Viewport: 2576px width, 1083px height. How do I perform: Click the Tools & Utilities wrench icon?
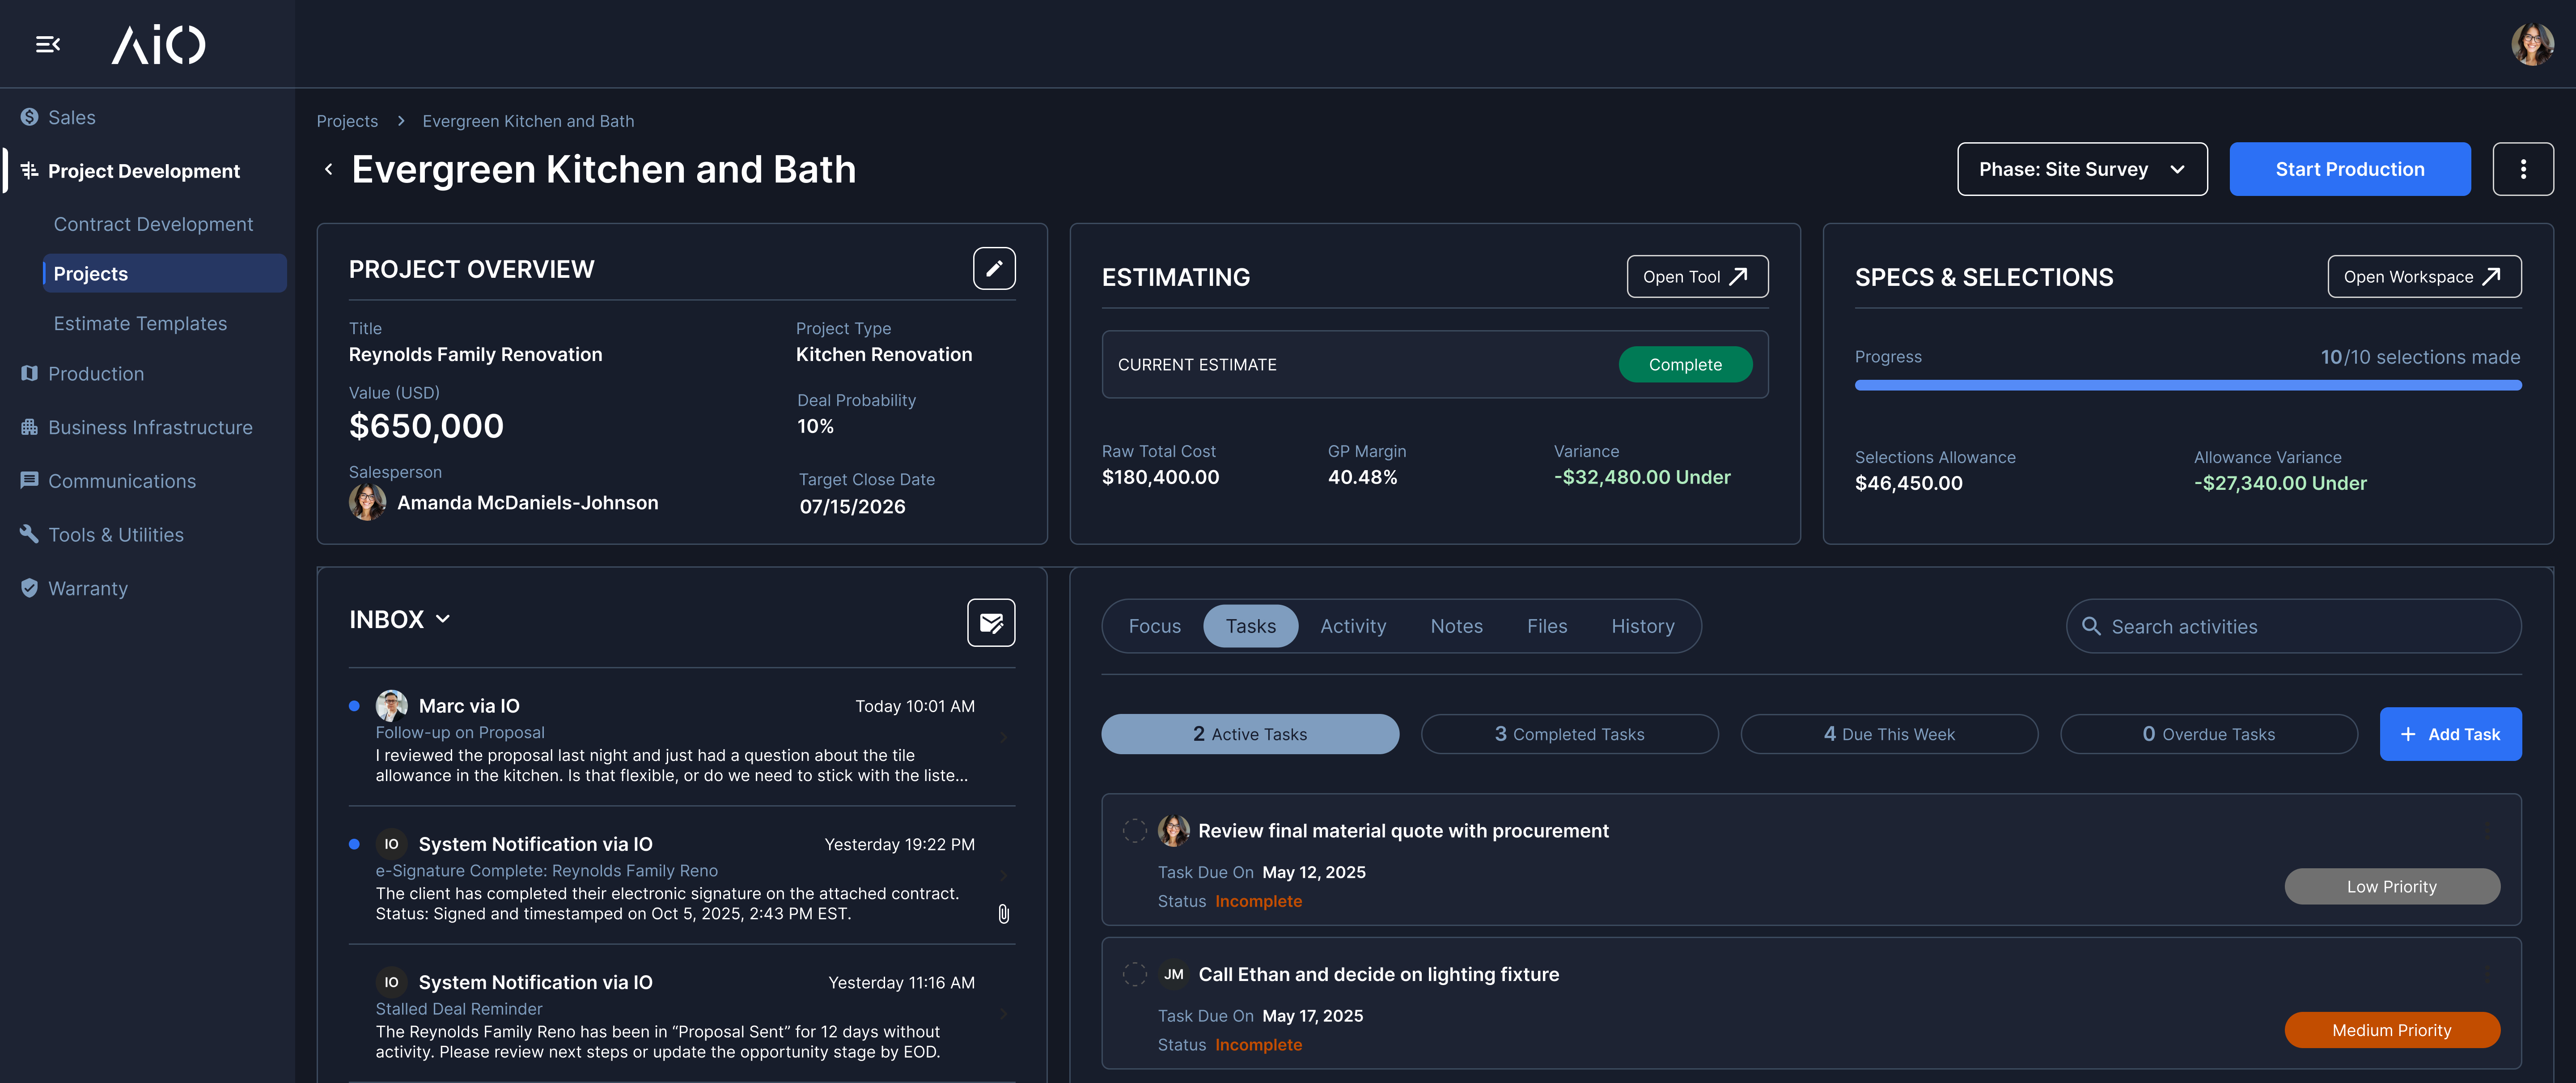[x=29, y=534]
